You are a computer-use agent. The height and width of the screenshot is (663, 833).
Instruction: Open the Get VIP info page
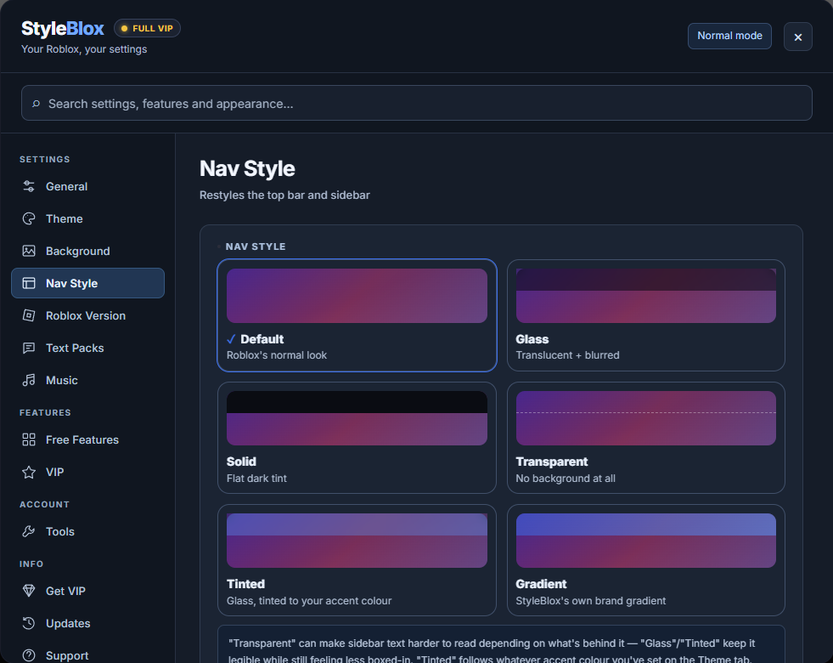coord(87,591)
